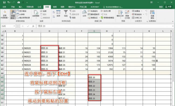The width and height of the screenshot is (175, 106).
Task: Open the 获取外部数据 menu
Action: (x=5, y=15)
